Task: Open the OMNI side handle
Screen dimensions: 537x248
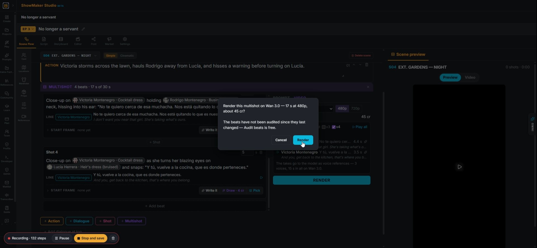Action: (x=533, y=124)
